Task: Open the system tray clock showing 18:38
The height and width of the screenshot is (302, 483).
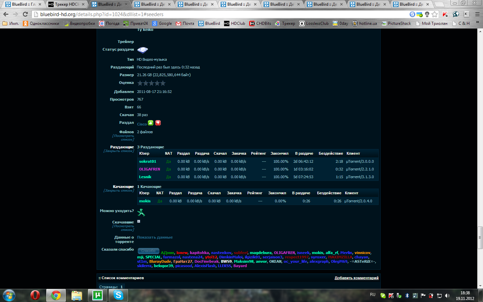Action: pyautogui.click(x=465, y=296)
